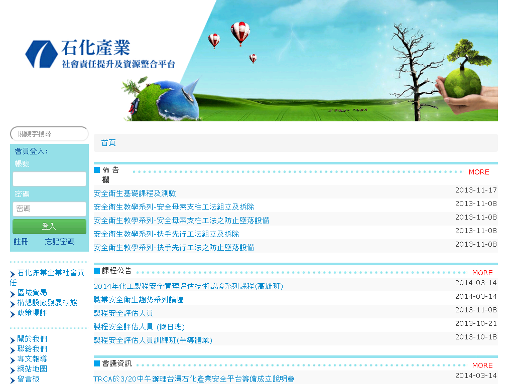Image resolution: width=514 pixels, height=385 pixels.
Task: Open 扶手先行工法之防止墜落設備 announcement
Action: pos(174,248)
